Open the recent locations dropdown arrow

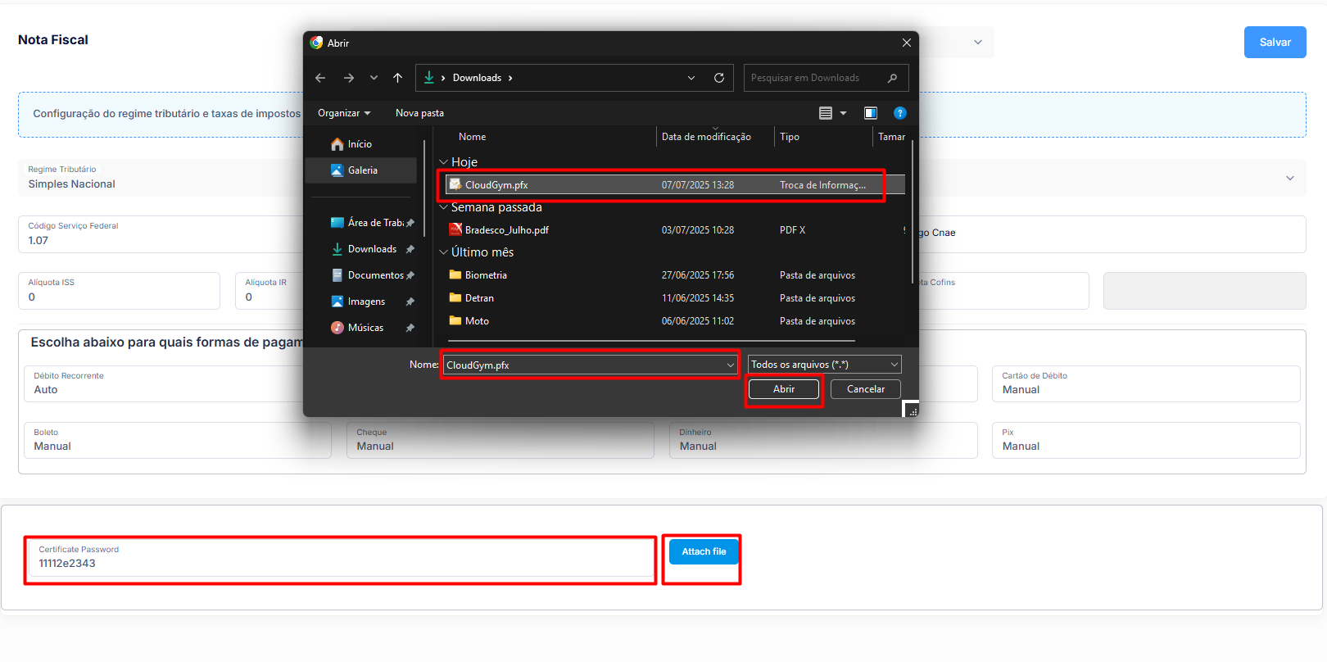[x=374, y=78]
